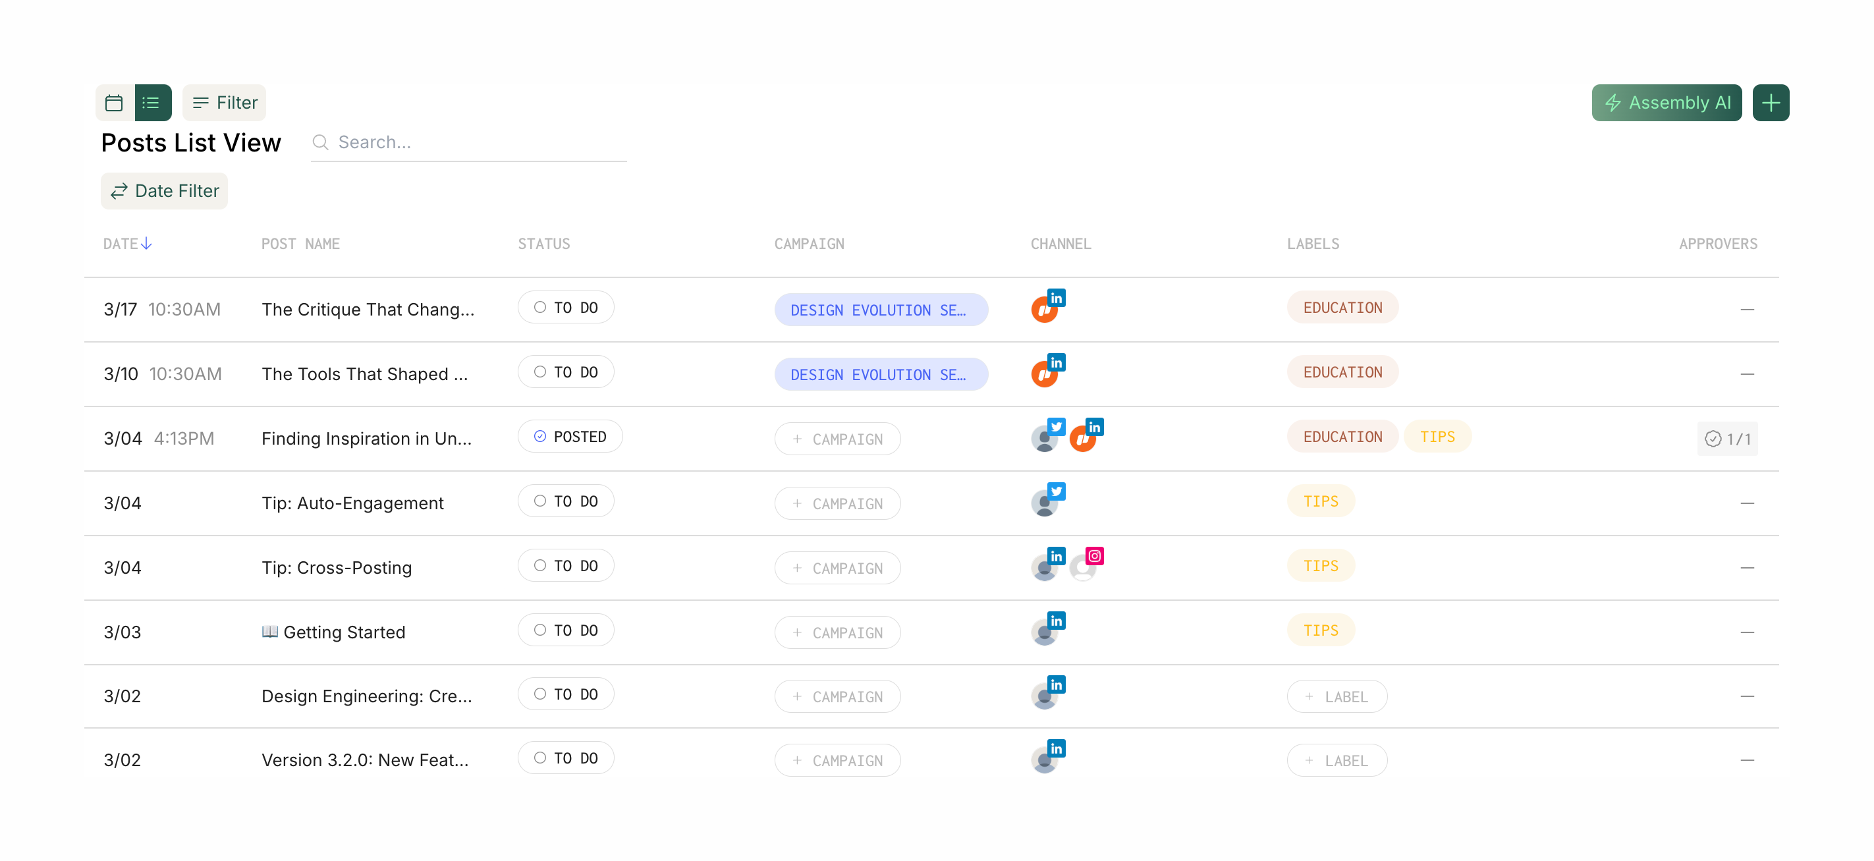Toggle the Date column sort arrow
The image size is (1874, 861).
coord(147,244)
